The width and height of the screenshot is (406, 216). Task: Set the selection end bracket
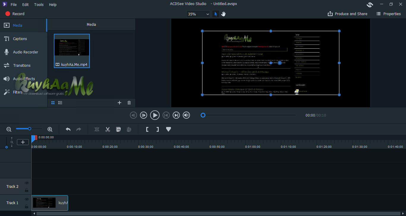tap(158, 129)
